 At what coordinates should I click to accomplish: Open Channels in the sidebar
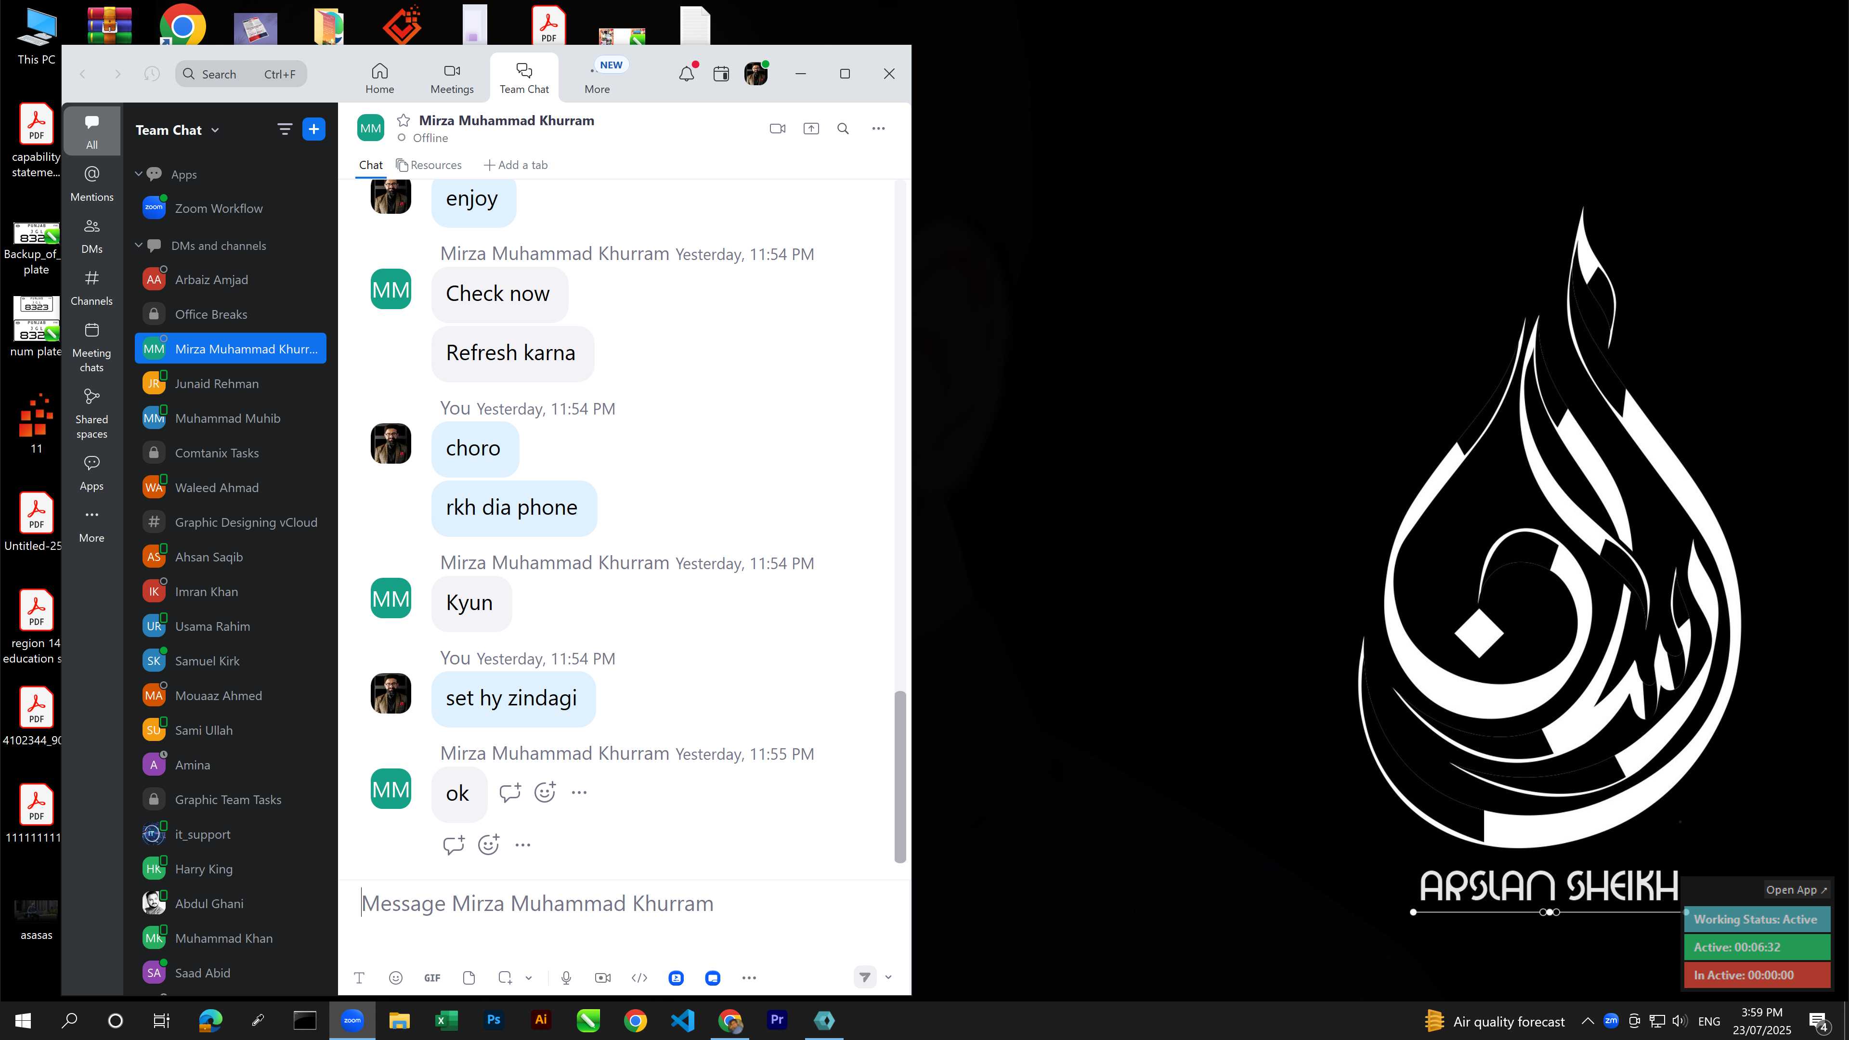[x=92, y=287]
